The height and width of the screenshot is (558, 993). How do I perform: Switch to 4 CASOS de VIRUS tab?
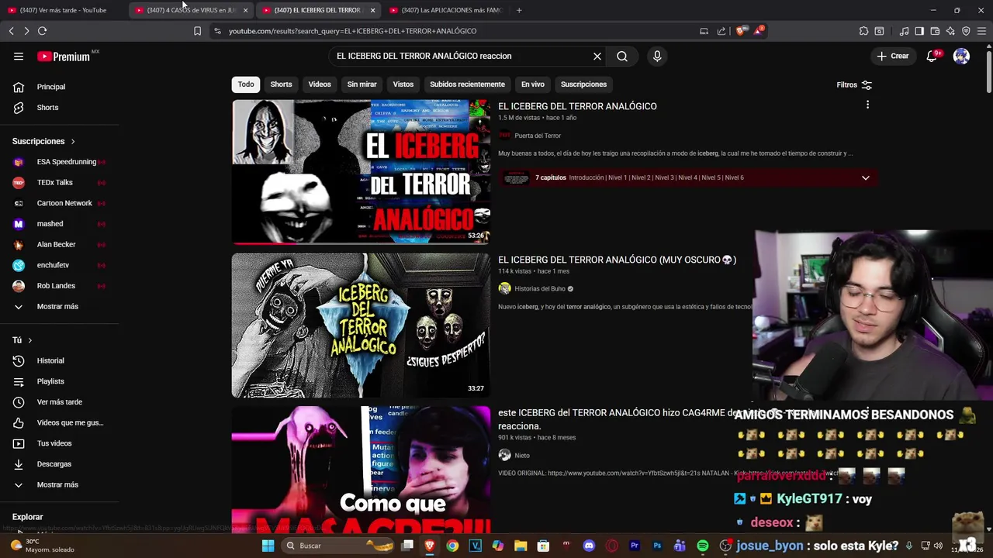point(190,10)
